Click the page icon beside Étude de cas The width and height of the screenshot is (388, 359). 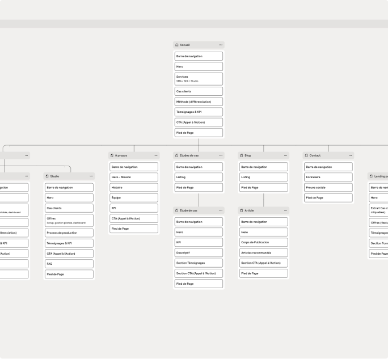[176, 210]
